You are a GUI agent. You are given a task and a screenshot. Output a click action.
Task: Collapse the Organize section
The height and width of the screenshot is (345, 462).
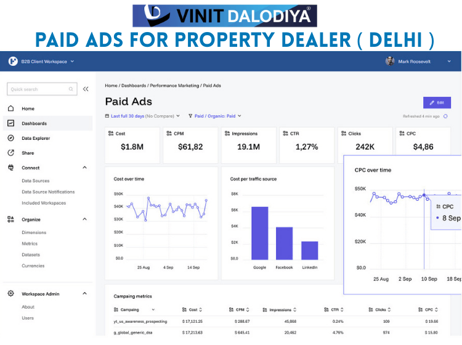tap(84, 219)
